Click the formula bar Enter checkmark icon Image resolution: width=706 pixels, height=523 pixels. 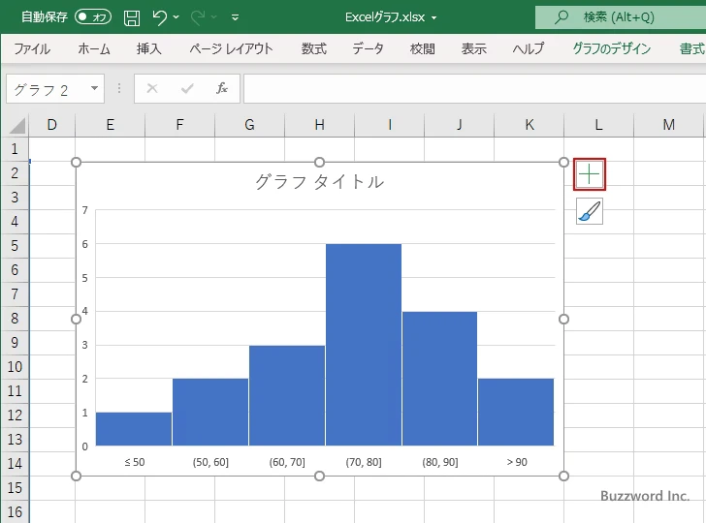[187, 88]
